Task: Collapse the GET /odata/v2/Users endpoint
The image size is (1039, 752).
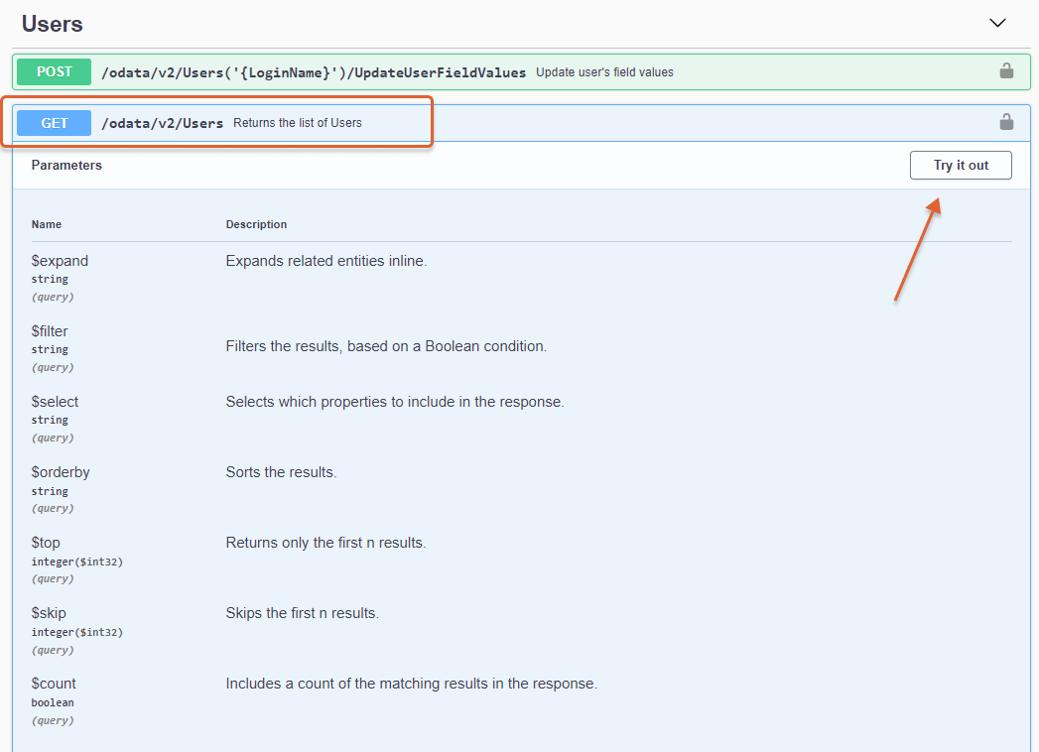Action: tap(162, 123)
